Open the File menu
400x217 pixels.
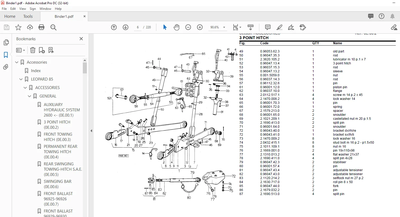(4, 9)
